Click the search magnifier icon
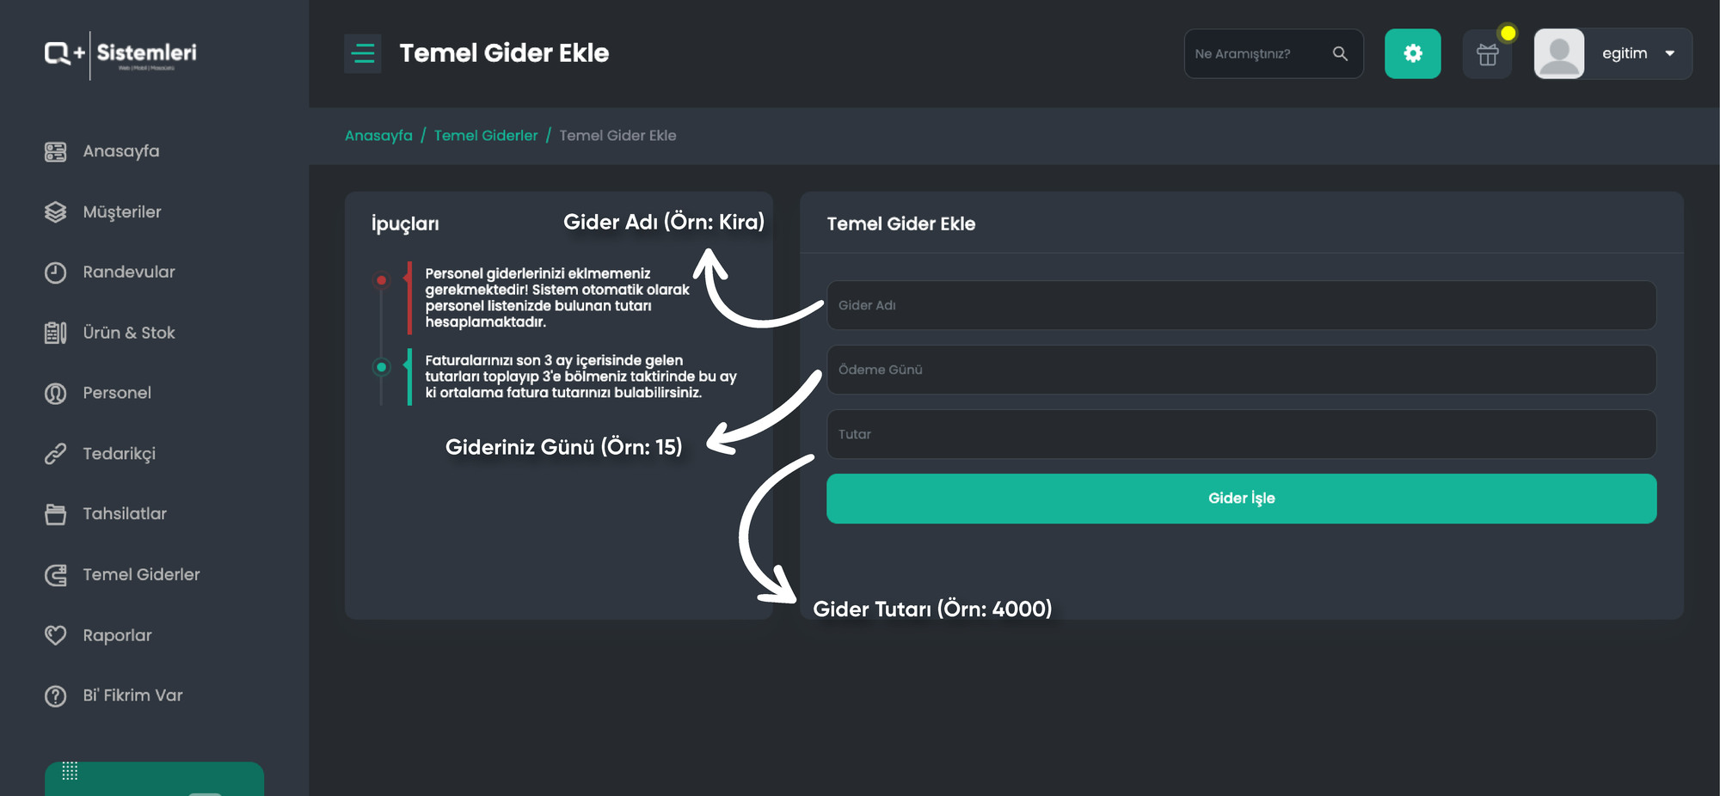Viewport: 1720px width, 796px height. [1340, 53]
